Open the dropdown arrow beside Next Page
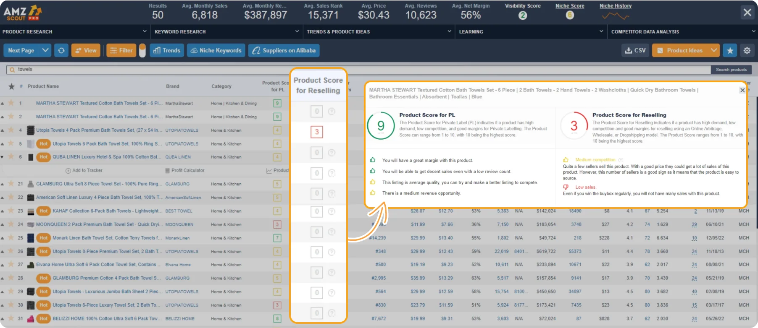The width and height of the screenshot is (758, 328). tap(45, 50)
